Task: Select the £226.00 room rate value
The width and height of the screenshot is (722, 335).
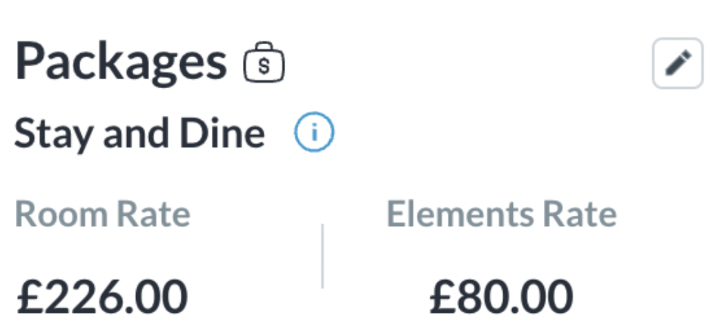Action: (x=102, y=296)
